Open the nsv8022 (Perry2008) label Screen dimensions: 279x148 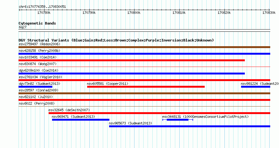click(37, 103)
